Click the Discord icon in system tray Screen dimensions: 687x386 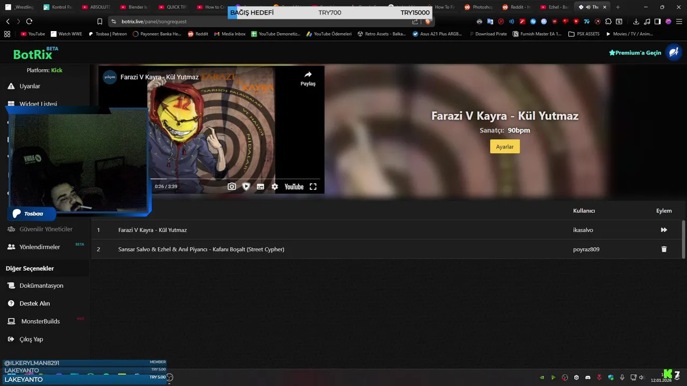tap(588, 377)
